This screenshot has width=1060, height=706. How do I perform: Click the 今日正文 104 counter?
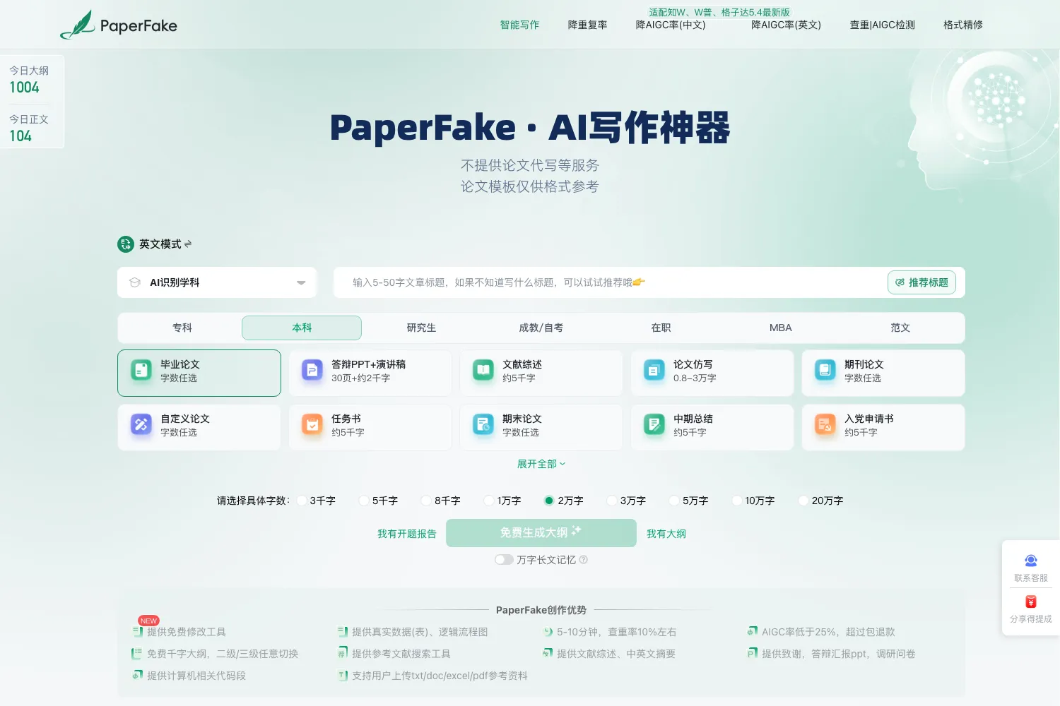(29, 128)
